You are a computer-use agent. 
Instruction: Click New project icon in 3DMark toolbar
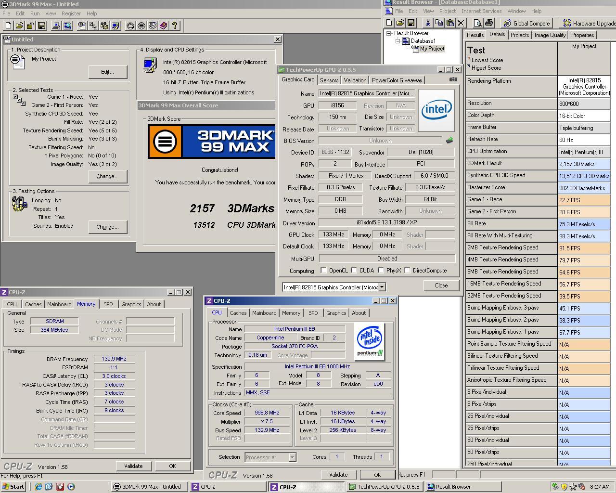click(8, 26)
